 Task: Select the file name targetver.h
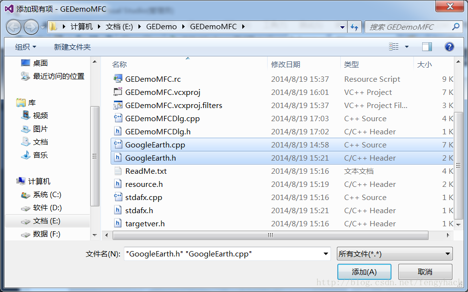tap(145, 223)
